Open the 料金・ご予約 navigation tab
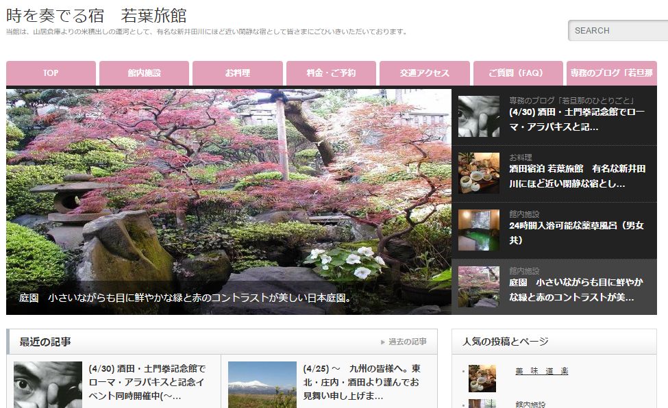668x408 pixels. [331, 73]
